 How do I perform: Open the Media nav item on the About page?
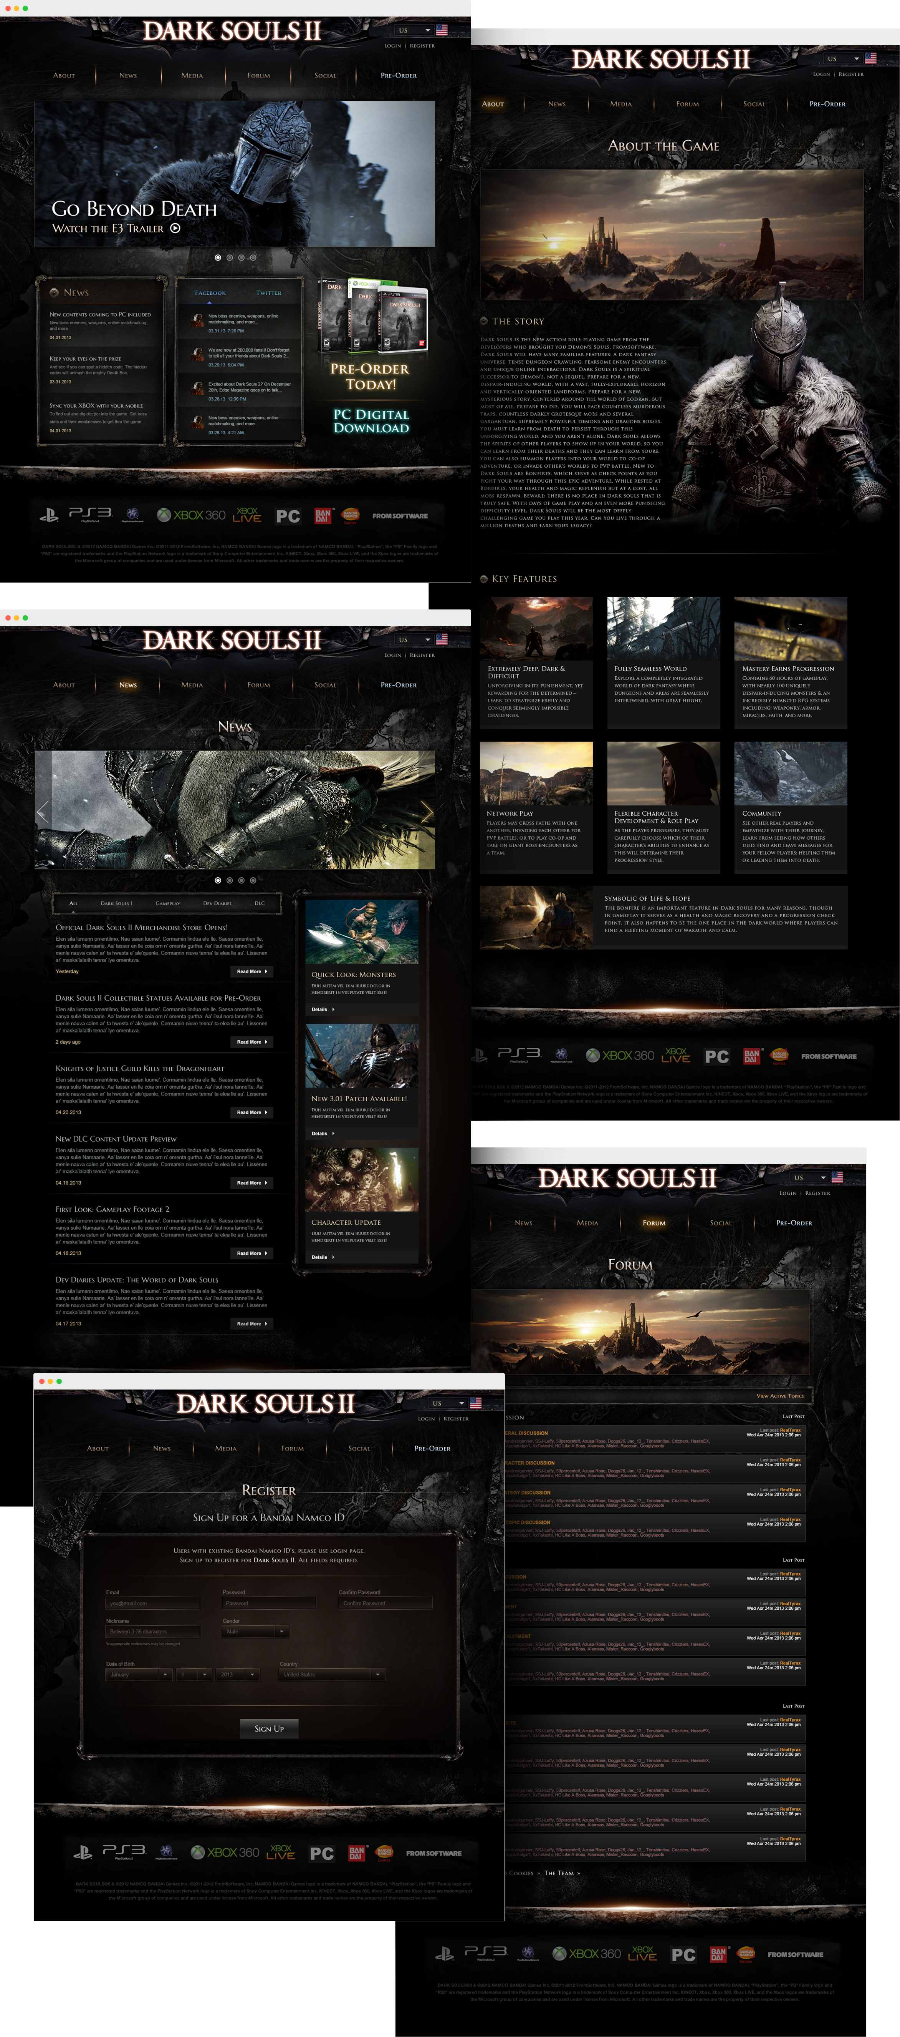pyautogui.click(x=621, y=105)
